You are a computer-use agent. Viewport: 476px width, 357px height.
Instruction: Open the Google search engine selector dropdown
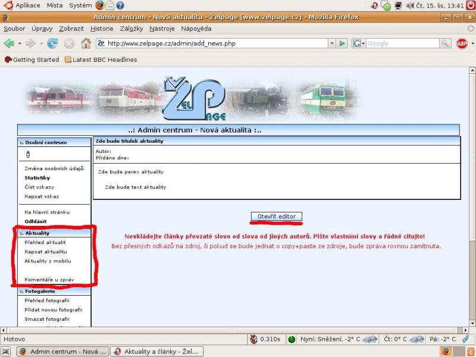tap(359, 43)
